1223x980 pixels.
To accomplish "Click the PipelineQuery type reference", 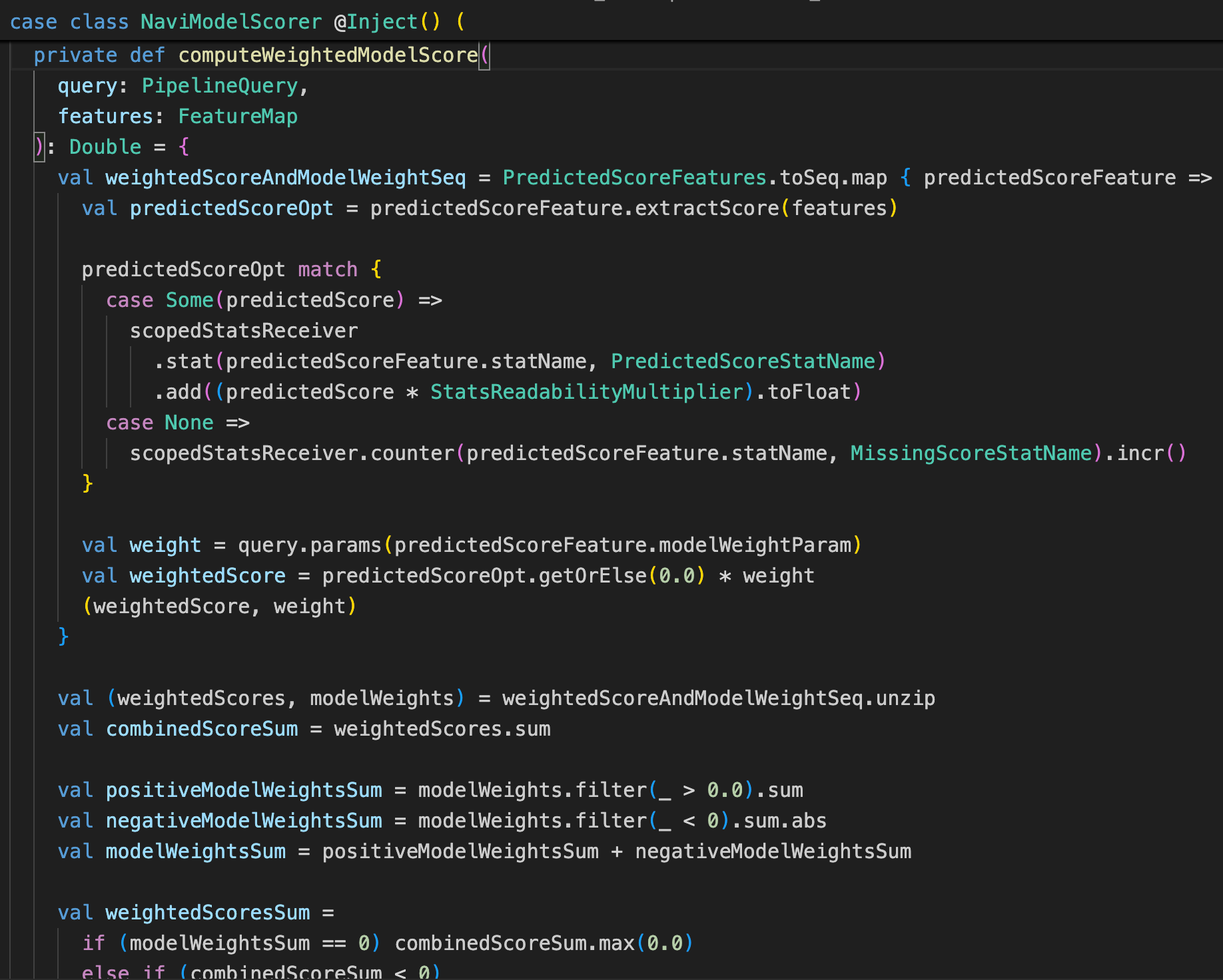I will [220, 86].
